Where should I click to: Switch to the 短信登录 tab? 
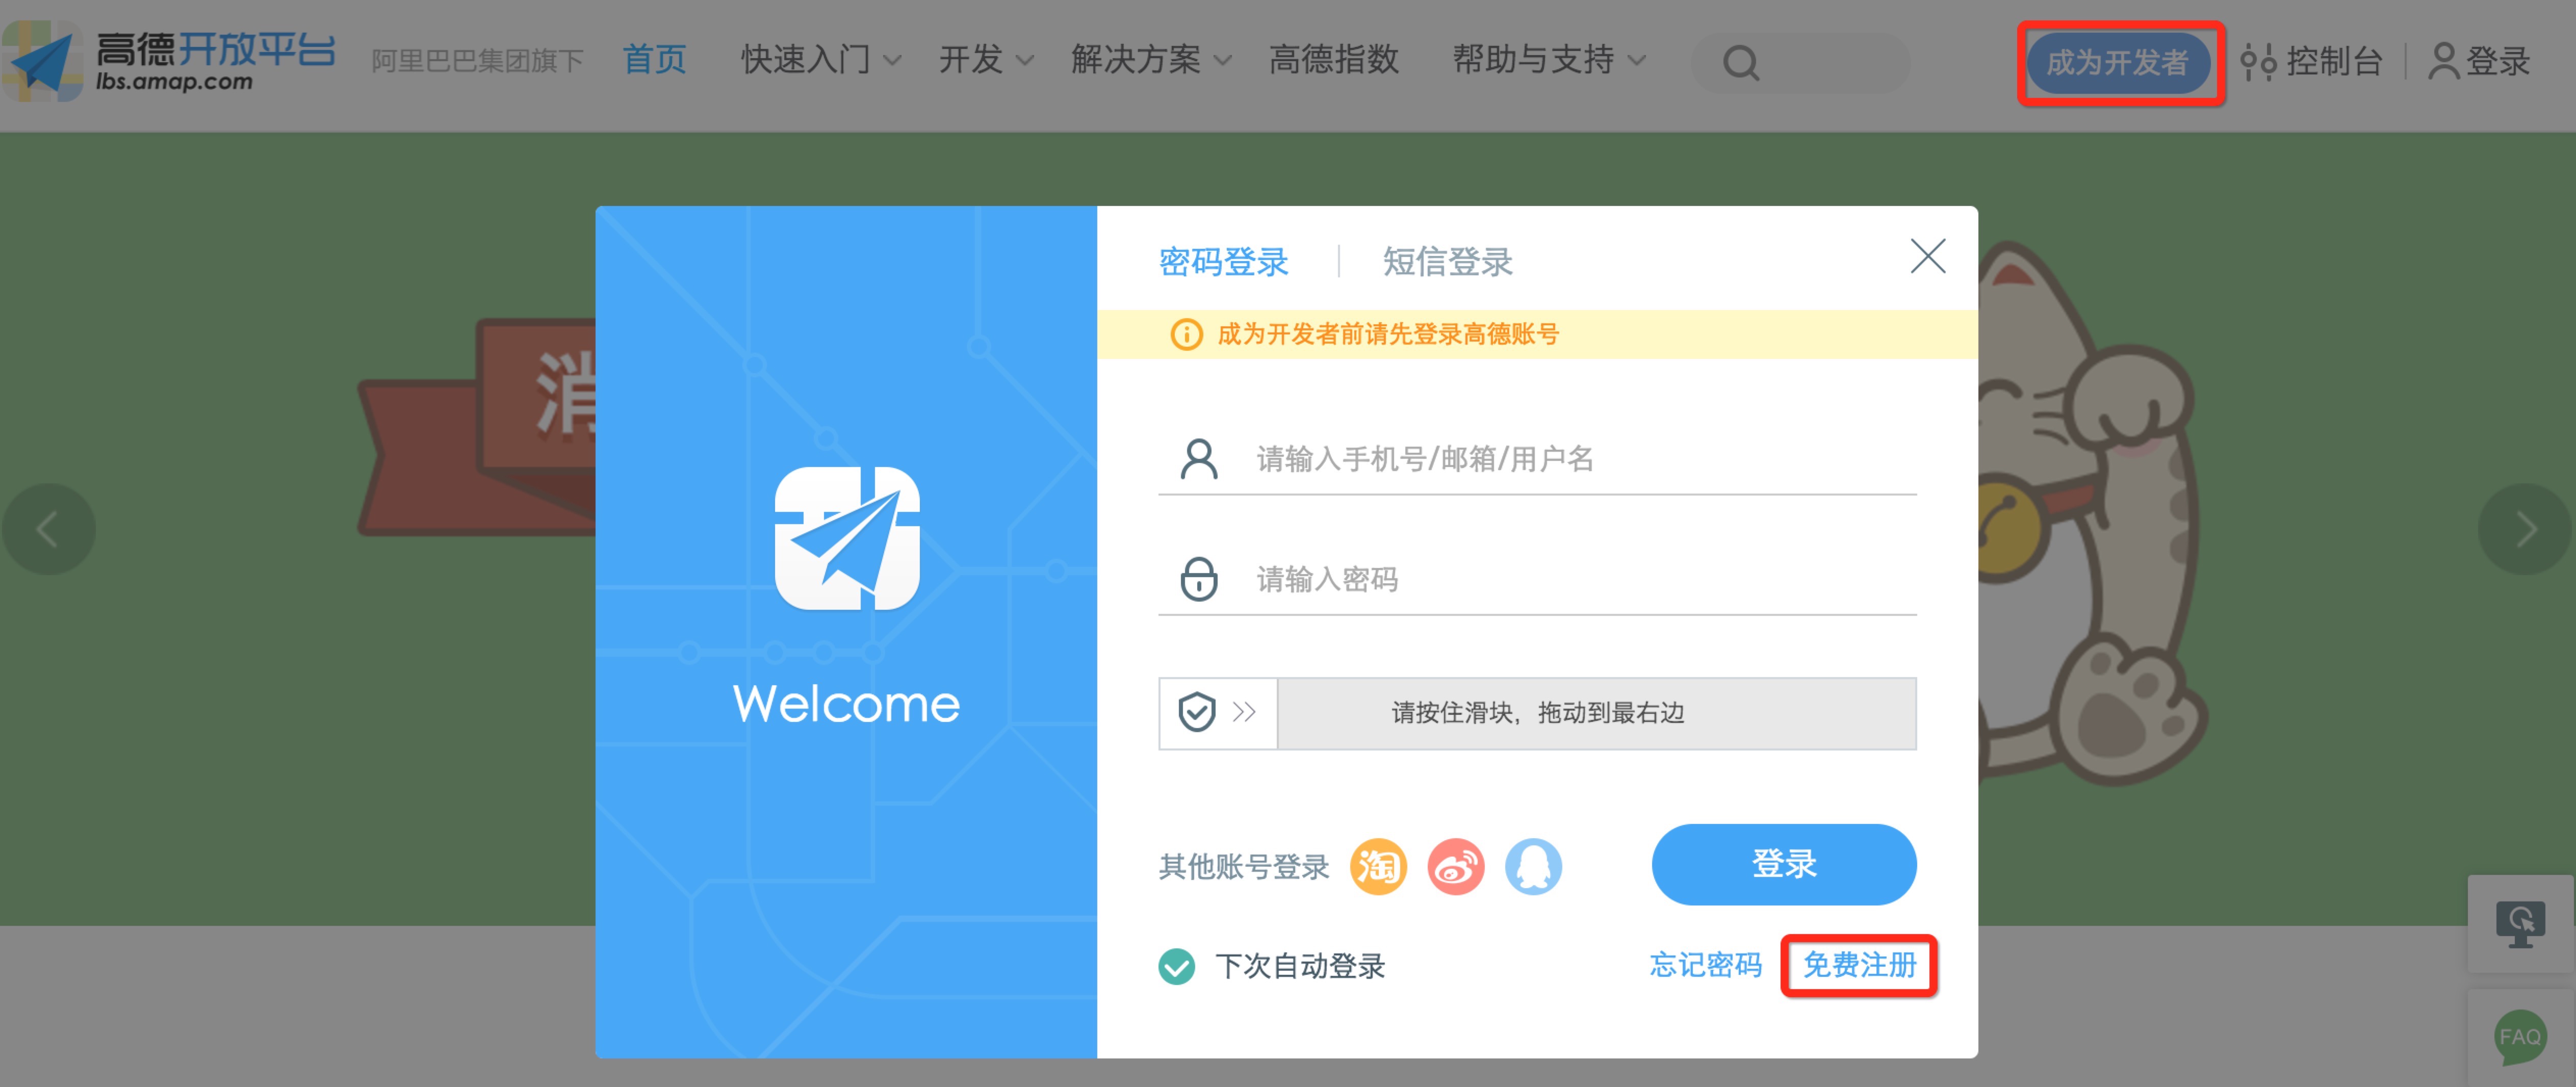[1447, 262]
